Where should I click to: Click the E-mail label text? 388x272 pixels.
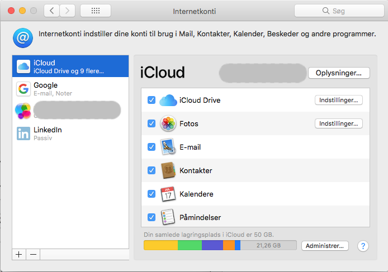(x=190, y=147)
